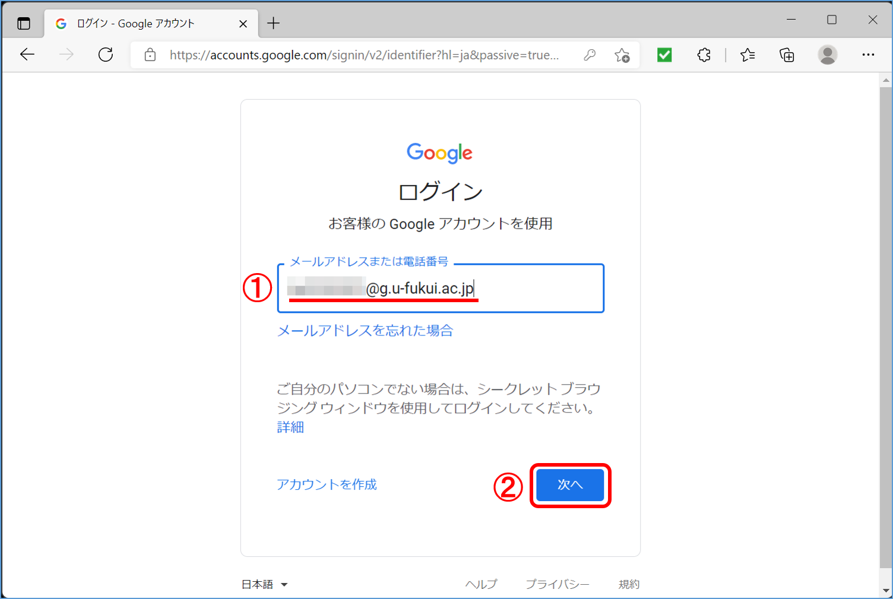Open a new tab with the plus button

[x=273, y=23]
